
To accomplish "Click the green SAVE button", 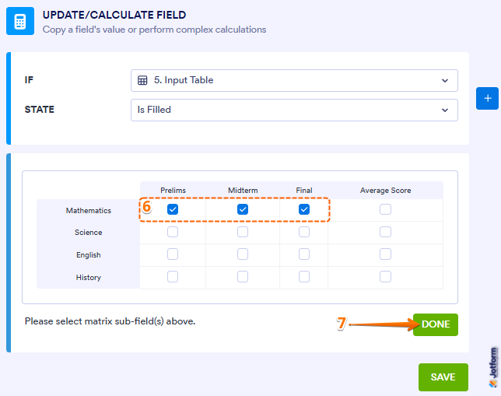I will pyautogui.click(x=443, y=377).
